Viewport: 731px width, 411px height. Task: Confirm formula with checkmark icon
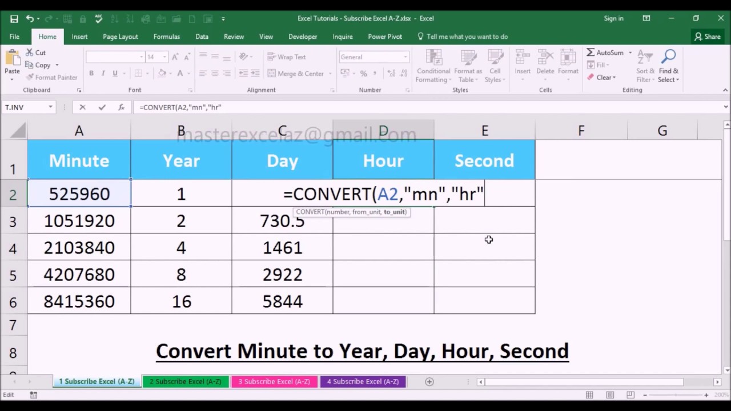tap(102, 107)
